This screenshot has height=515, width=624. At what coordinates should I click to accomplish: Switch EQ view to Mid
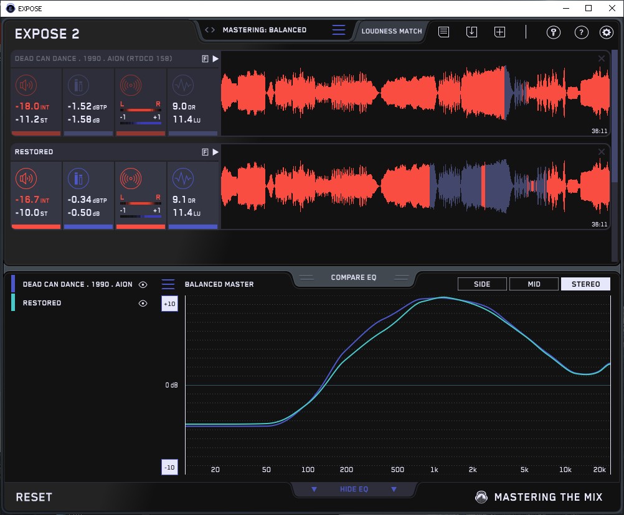pyautogui.click(x=534, y=284)
